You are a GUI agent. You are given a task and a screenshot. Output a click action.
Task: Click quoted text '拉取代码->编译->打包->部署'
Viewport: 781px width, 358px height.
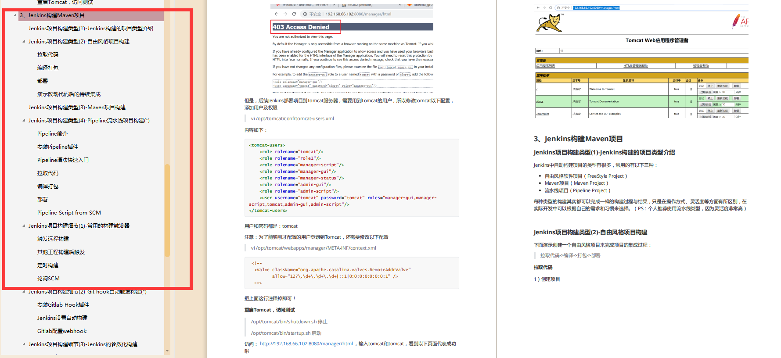click(570, 255)
